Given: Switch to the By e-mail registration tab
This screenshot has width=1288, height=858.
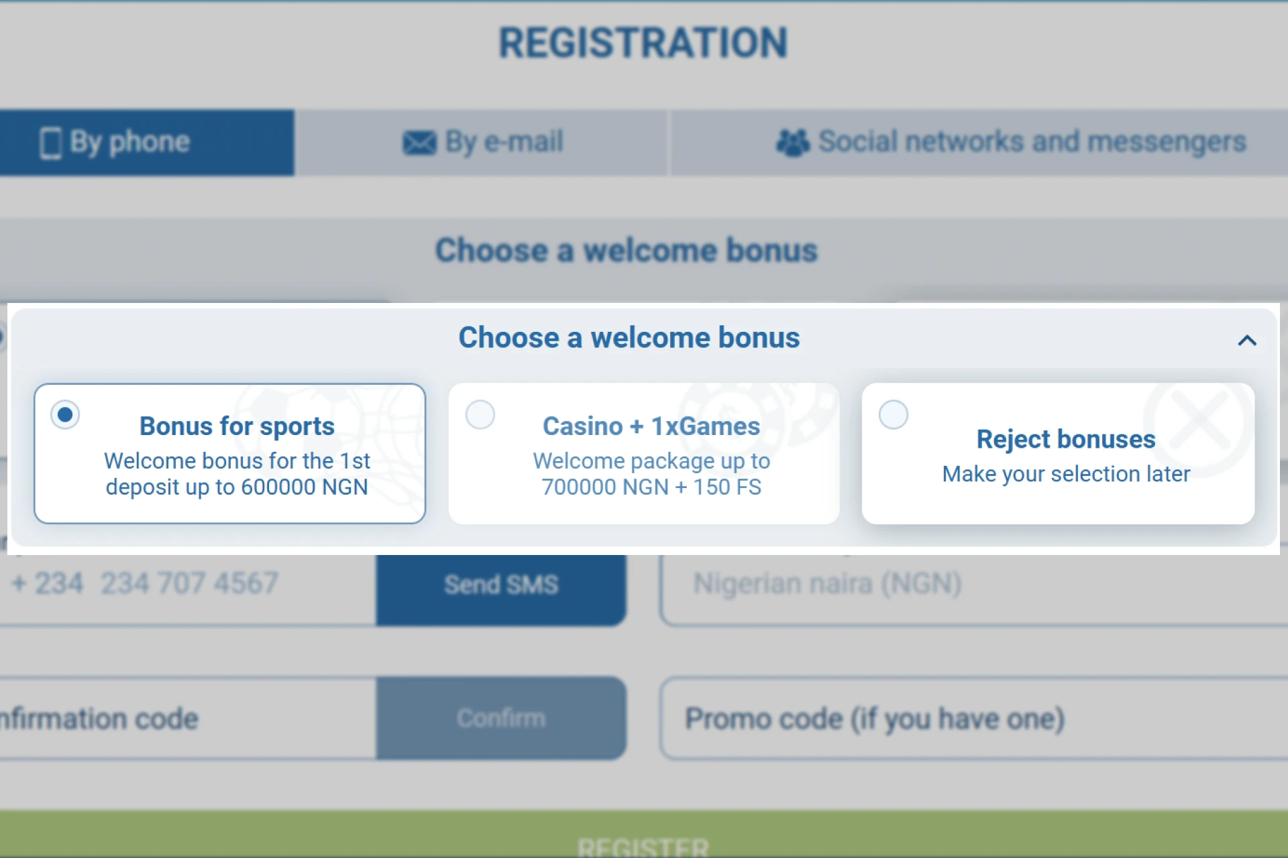Looking at the screenshot, I should [483, 141].
